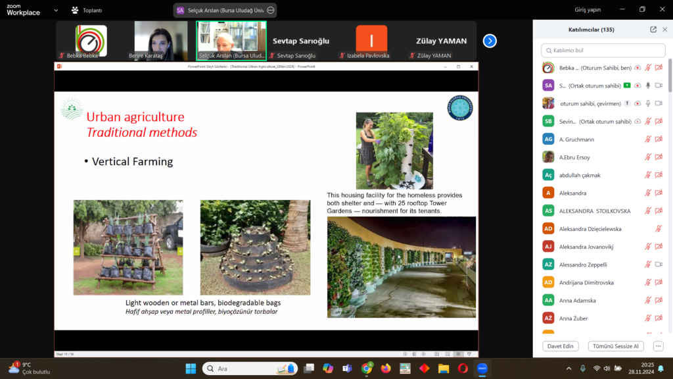Open Chrome from the taskbar
Viewport: 673px width, 379px height.
coord(367,368)
